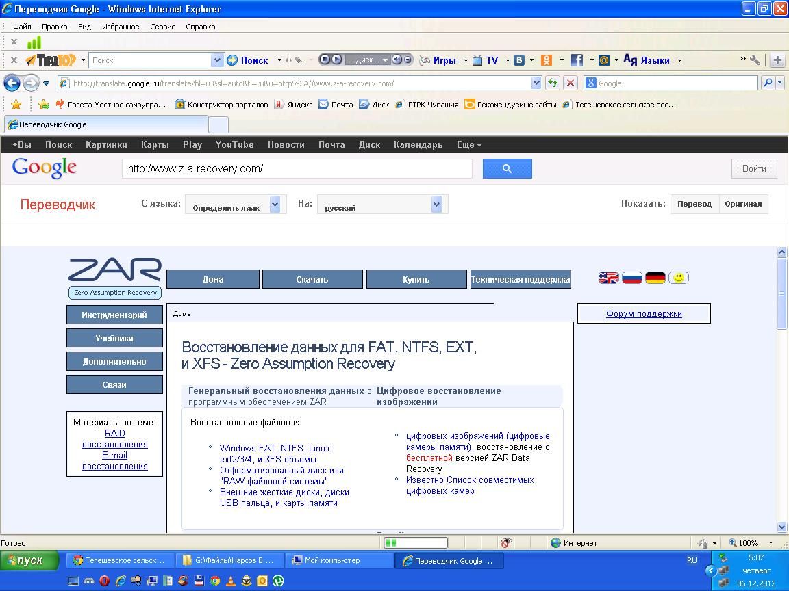Click the red Stop loading icon
Image resolution: width=789 pixels, height=591 pixels.
pos(570,83)
